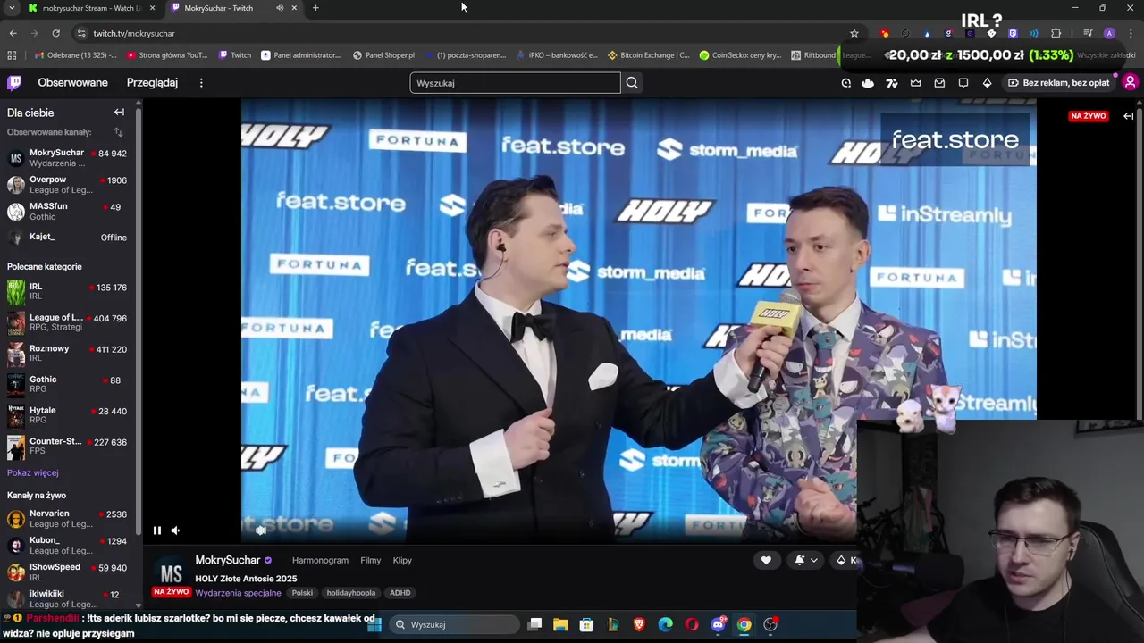Click Bez reklam, bez opłat button

coord(1058,83)
